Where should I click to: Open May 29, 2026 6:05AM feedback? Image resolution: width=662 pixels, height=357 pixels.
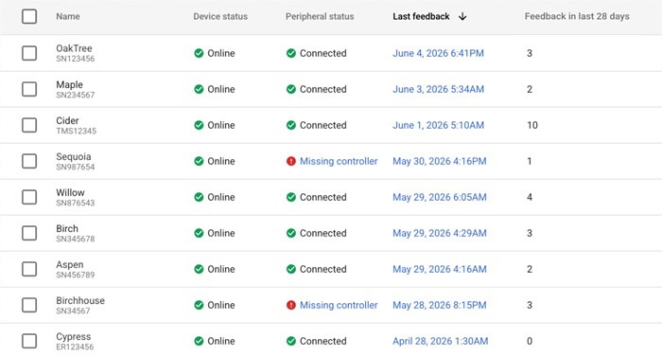[440, 197]
